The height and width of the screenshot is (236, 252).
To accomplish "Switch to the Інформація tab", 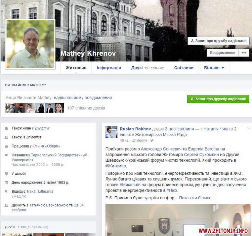I will point(109,68).
